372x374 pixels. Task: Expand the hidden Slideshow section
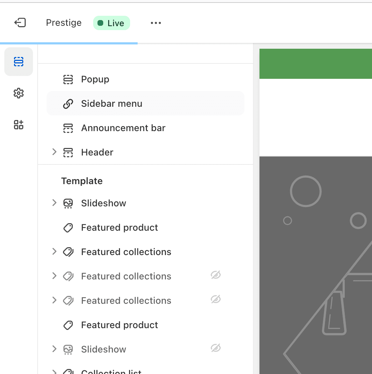pyautogui.click(x=54, y=349)
